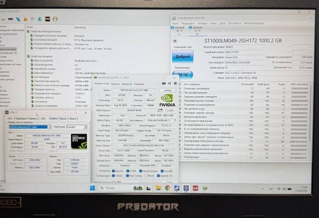Click the previous disk arrow in CrystalDiskInfo
319x218 pixels.
click(x=175, y=40)
